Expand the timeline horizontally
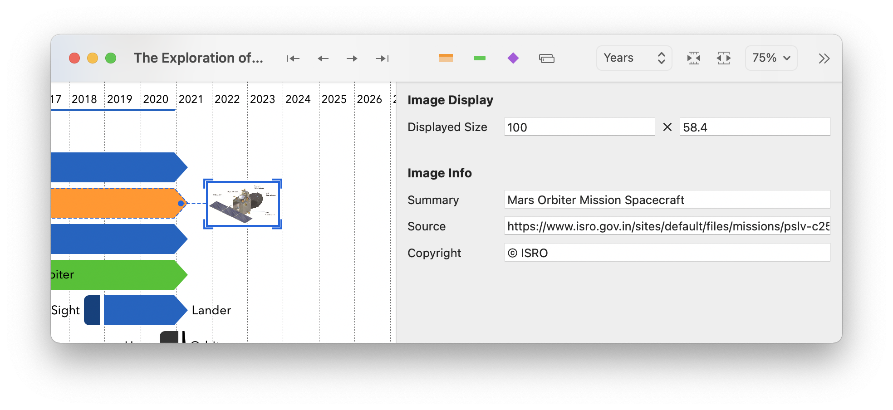Screen dimensions: 893x410 pyautogui.click(x=724, y=58)
